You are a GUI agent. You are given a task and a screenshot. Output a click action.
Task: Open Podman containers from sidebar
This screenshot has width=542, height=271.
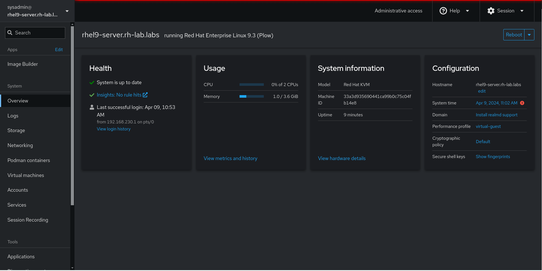[x=28, y=160]
